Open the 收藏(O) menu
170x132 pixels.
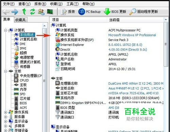(56, 4)
